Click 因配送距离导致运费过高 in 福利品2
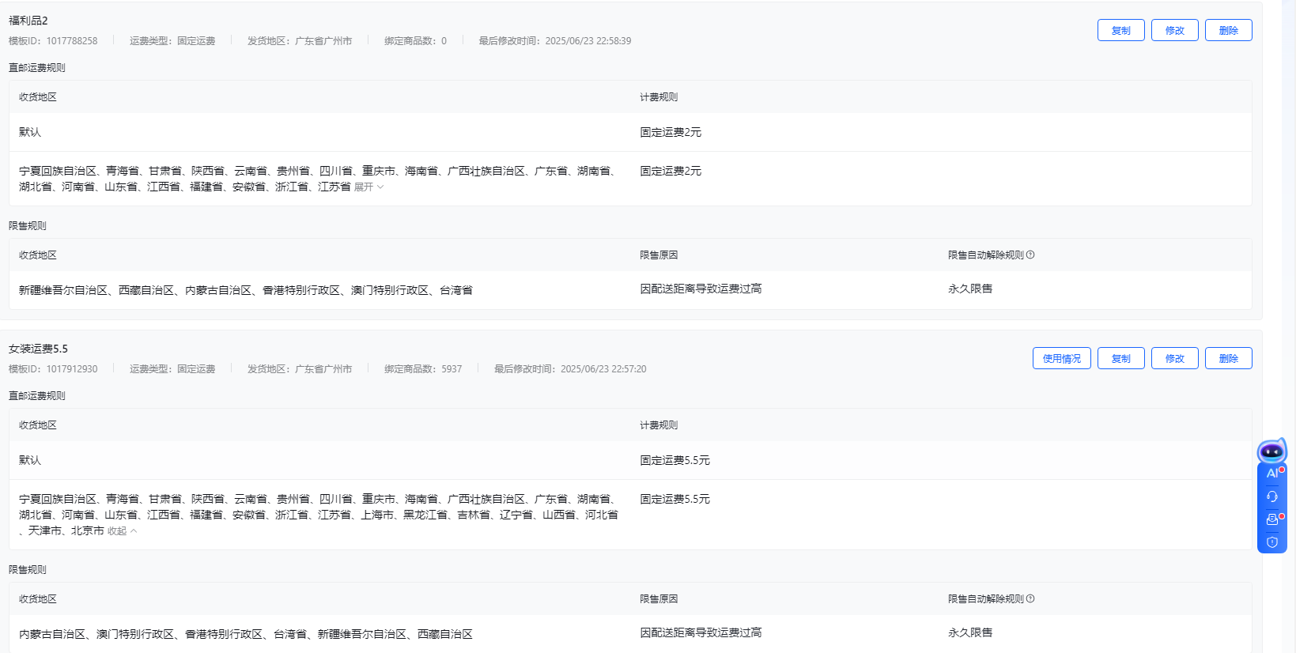This screenshot has width=1296, height=653. point(701,289)
